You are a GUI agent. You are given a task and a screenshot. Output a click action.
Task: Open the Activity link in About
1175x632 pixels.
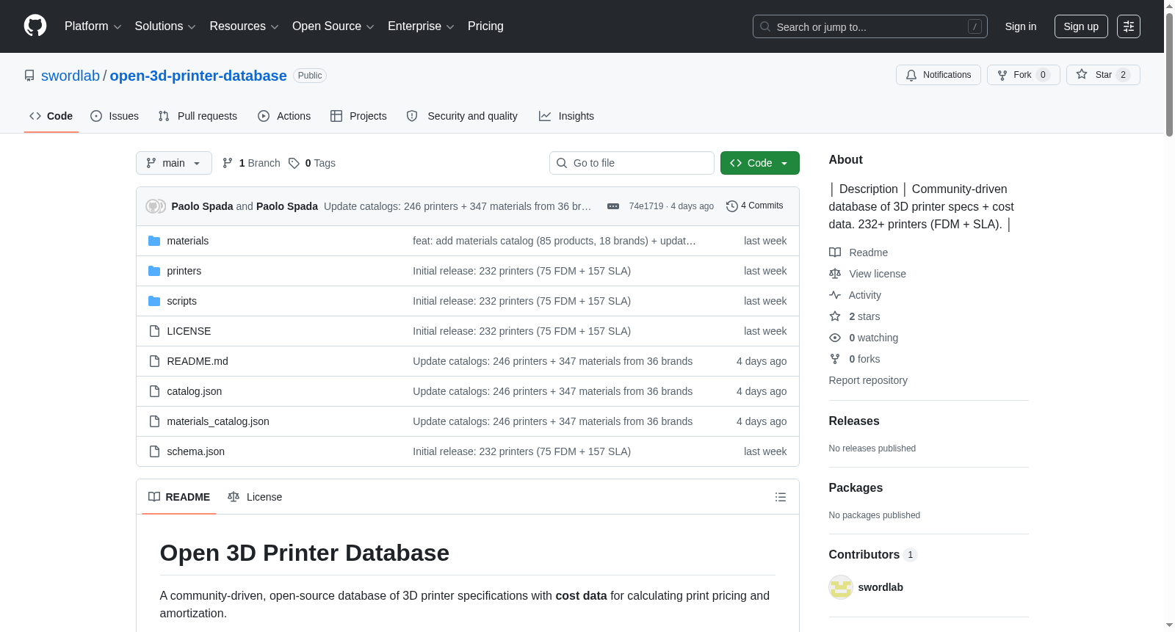point(855,295)
